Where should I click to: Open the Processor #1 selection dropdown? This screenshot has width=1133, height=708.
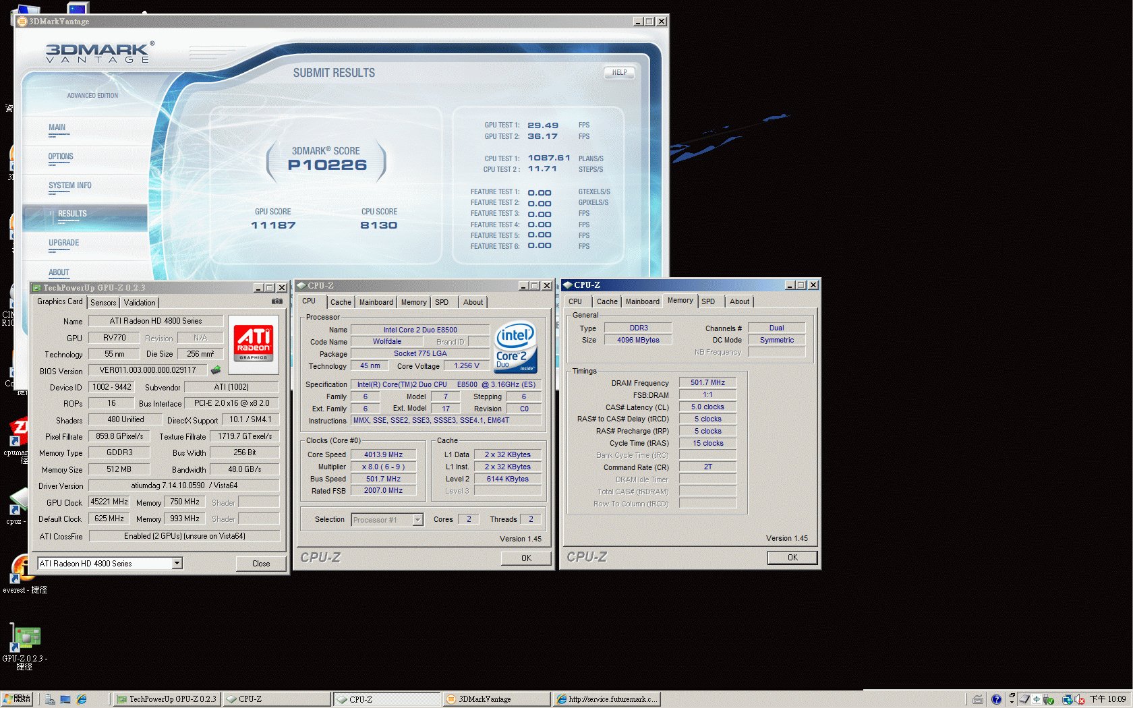click(417, 519)
